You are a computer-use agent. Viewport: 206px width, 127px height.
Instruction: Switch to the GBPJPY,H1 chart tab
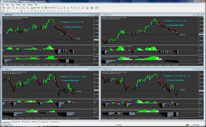pyautogui.click(x=35, y=122)
